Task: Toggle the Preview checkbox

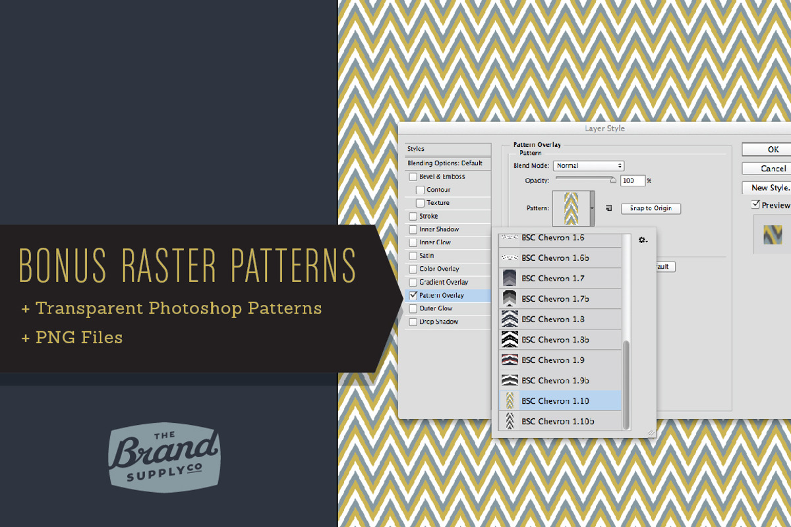Action: point(756,205)
